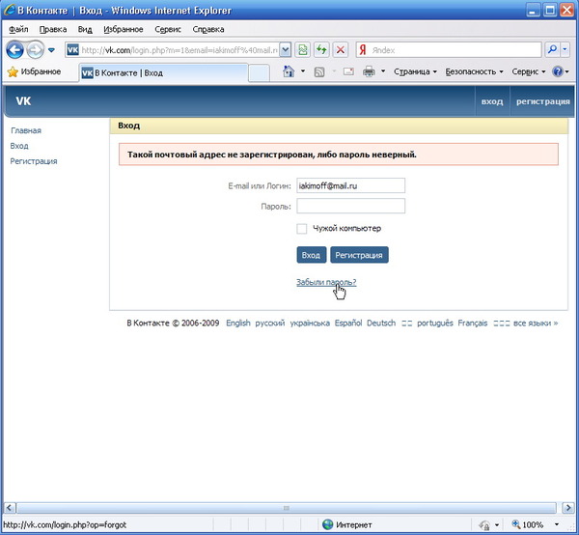Click the VK logo in the header
Image resolution: width=579 pixels, height=535 pixels.
[23, 100]
